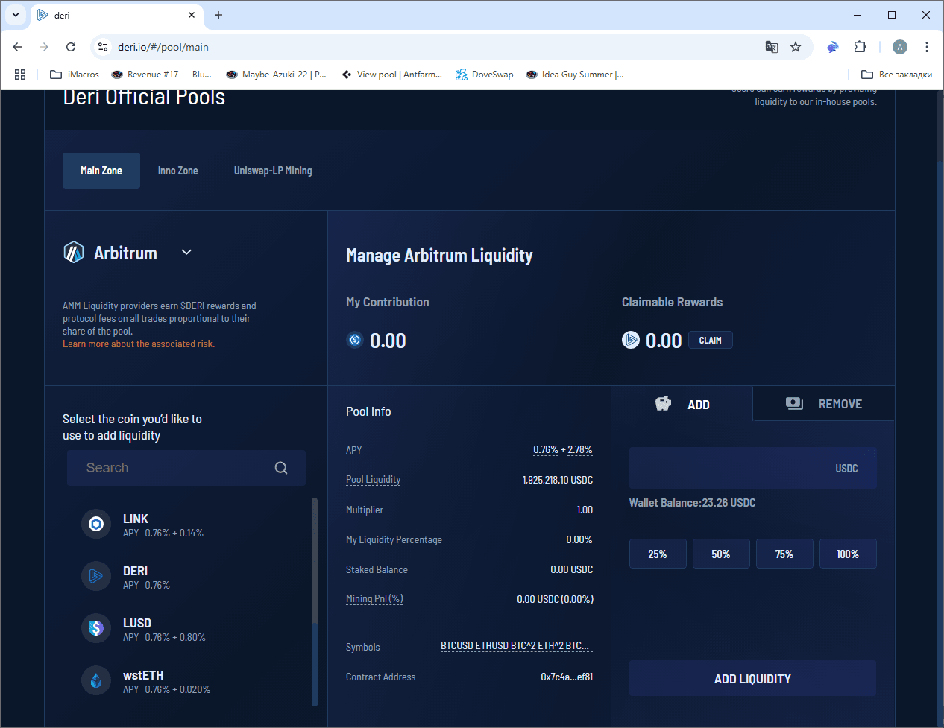Select the LINK coin icon
This screenshot has height=728, width=944.
click(x=96, y=524)
